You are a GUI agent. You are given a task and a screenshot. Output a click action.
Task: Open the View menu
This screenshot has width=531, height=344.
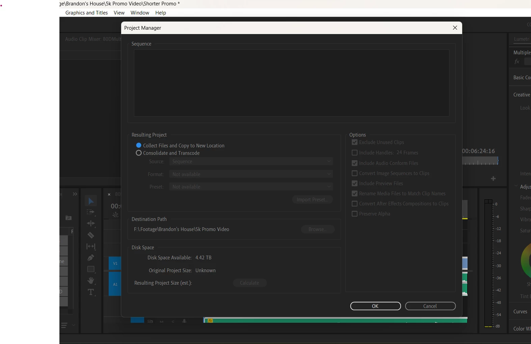[119, 13]
